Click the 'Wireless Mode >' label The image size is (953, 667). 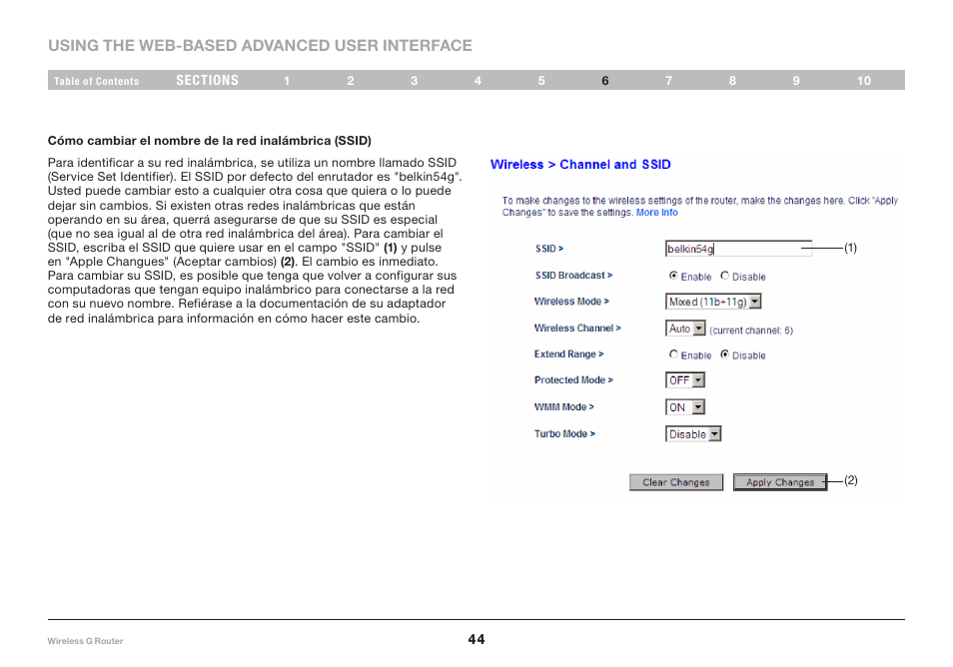tap(571, 302)
